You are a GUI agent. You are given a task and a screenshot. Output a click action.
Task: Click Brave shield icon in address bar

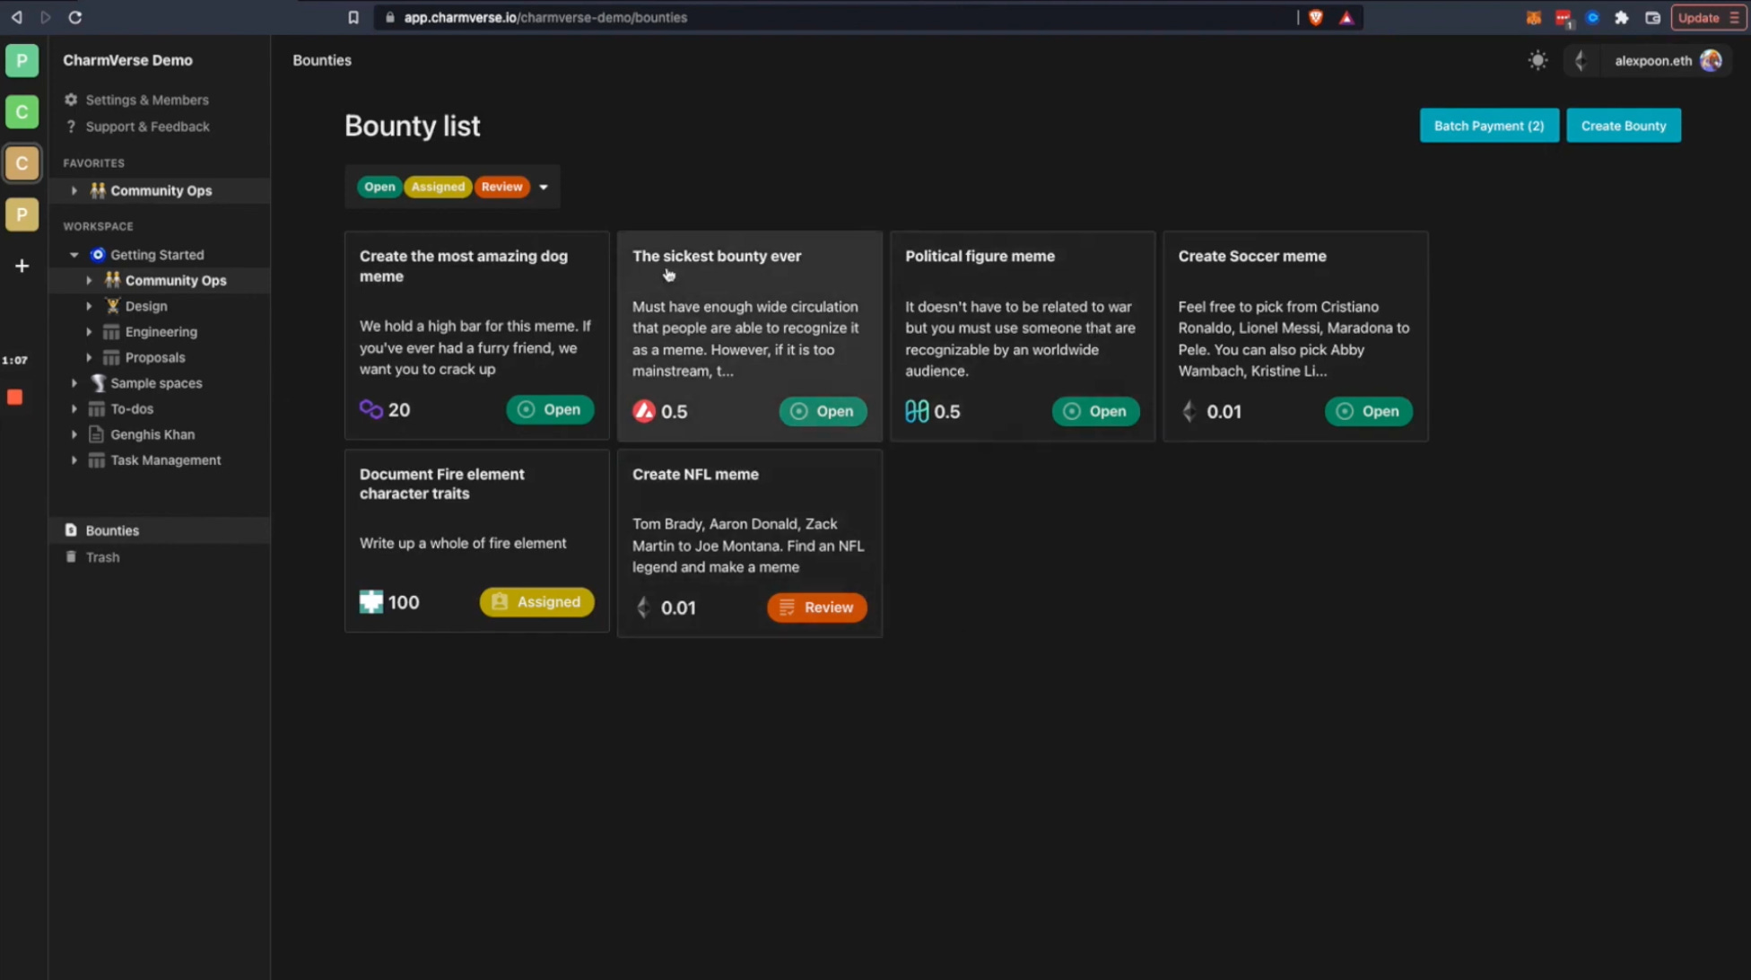[1316, 17]
